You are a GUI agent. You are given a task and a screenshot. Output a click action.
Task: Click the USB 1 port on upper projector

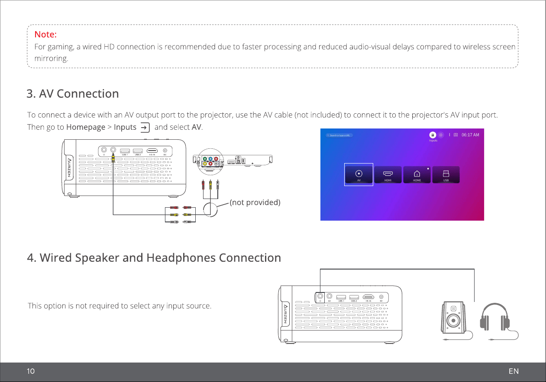point(125,150)
